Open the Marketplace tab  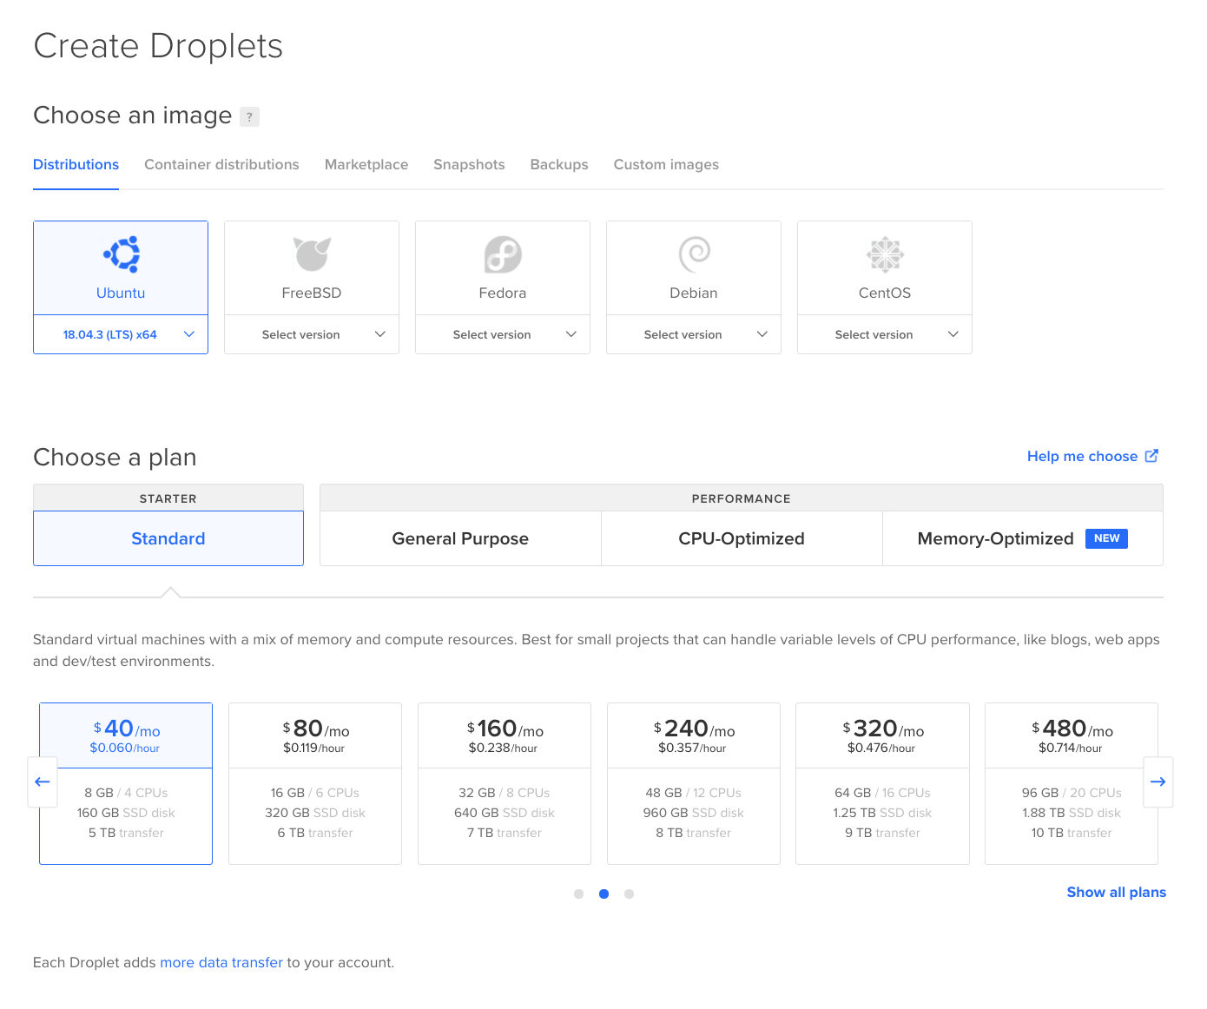point(366,165)
